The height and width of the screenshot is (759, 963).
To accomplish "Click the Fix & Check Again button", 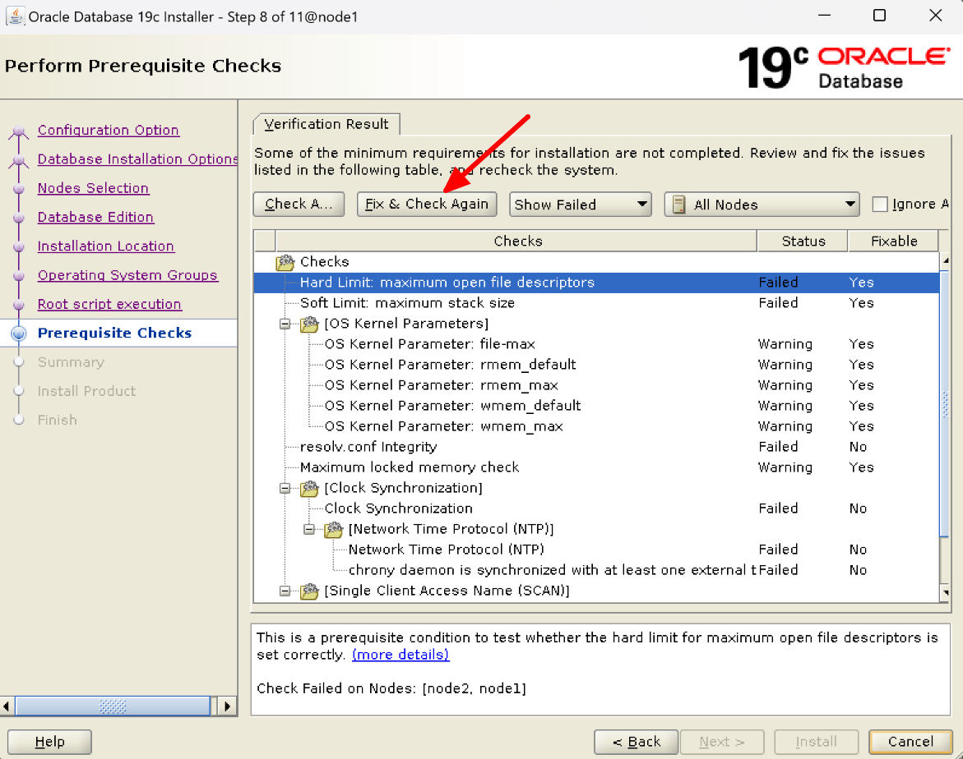I will click(x=427, y=205).
